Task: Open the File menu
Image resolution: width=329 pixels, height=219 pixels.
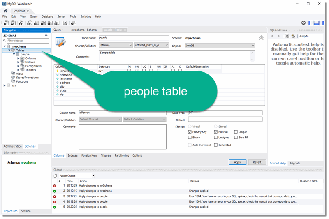Action: 5,16
